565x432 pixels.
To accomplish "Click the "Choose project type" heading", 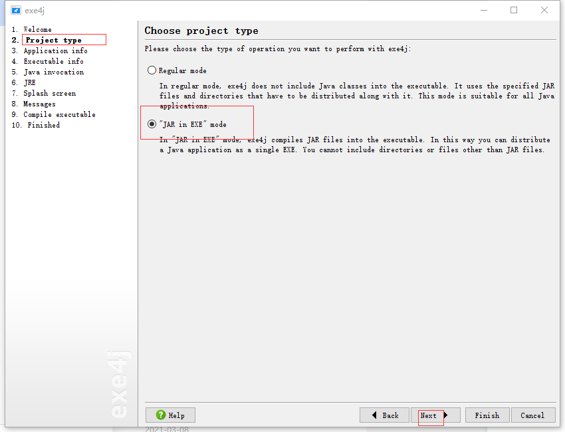I will pyautogui.click(x=201, y=31).
